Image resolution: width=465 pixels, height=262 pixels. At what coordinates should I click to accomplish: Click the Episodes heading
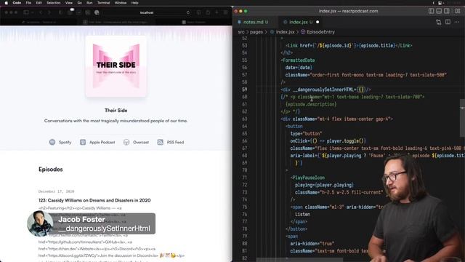[51, 170]
